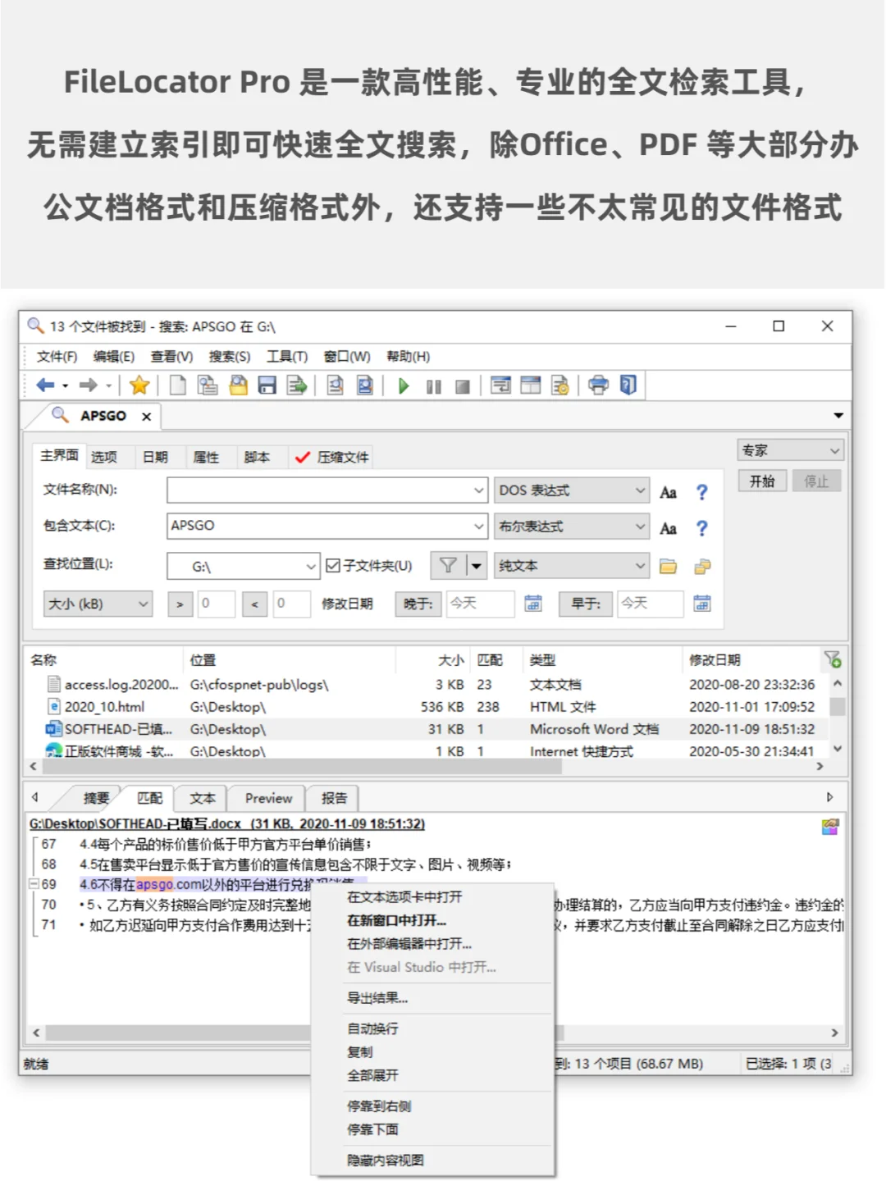This screenshot has height=1181, width=886.
Task: Open the 布尔表达式 dropdown
Action: pos(571,526)
